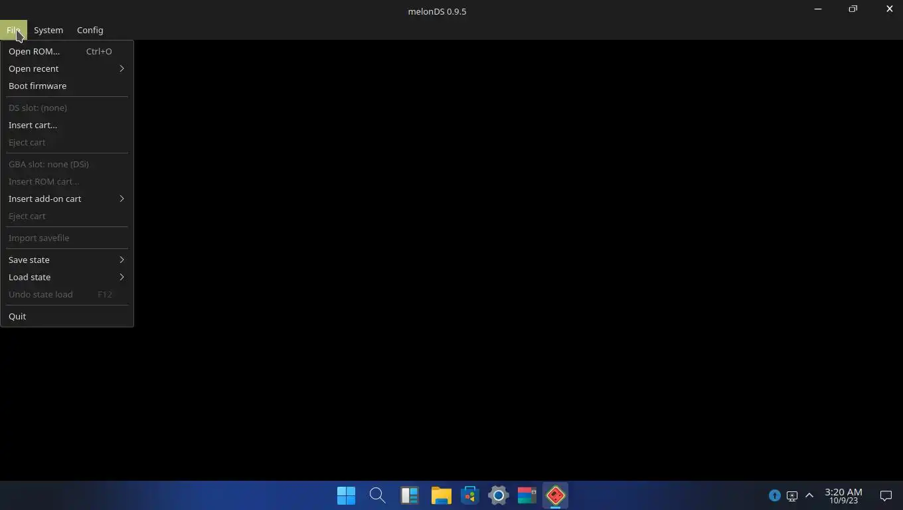903x510 pixels.
Task: Open taskbar Search
Action: (x=377, y=495)
